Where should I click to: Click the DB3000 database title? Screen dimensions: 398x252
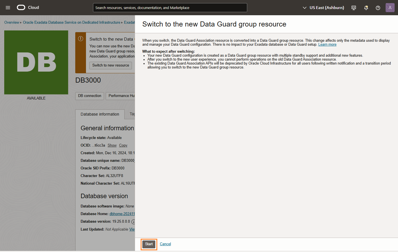tap(88, 80)
